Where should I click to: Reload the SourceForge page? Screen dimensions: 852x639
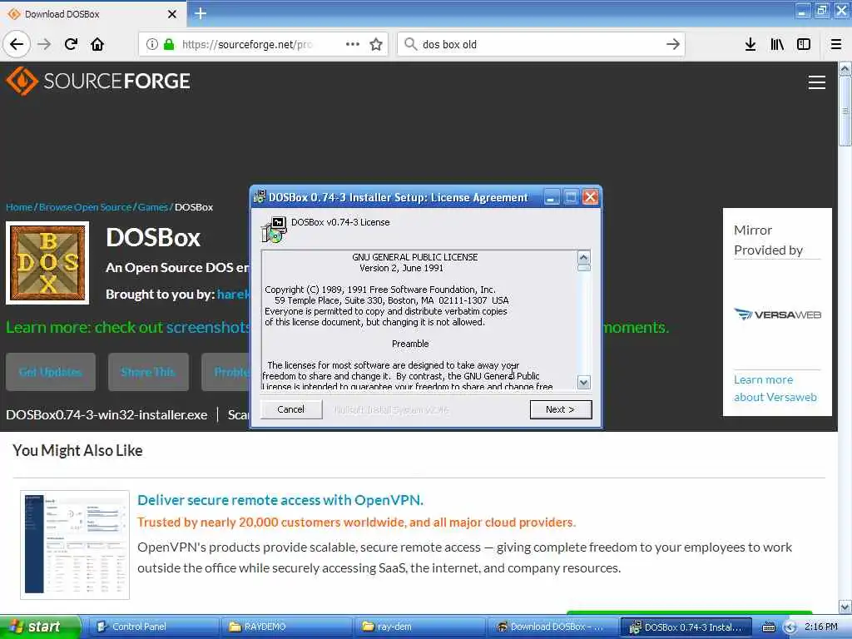point(72,44)
